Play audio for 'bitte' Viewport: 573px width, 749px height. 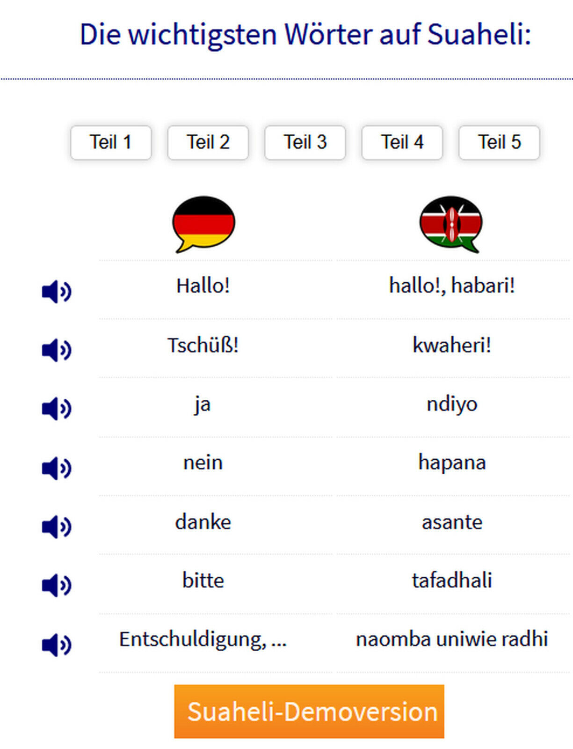(x=56, y=585)
